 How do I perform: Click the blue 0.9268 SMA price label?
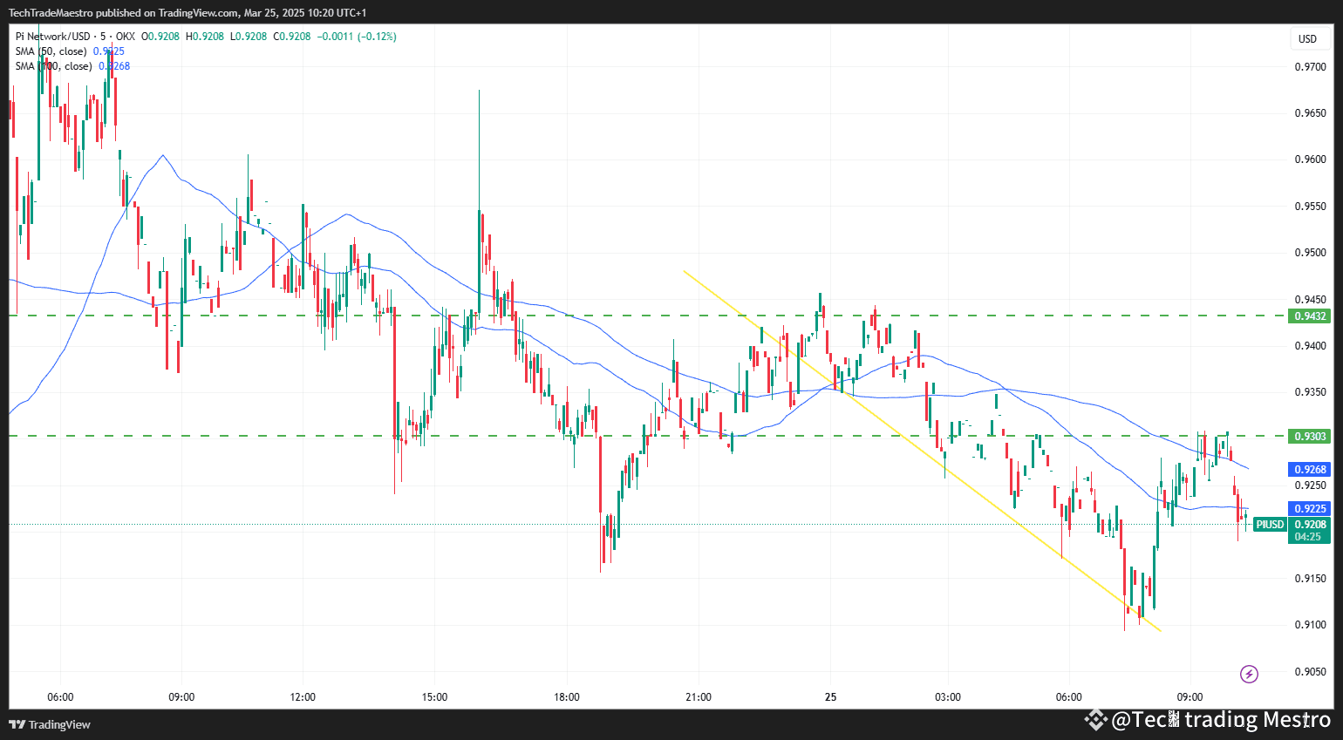tap(1310, 470)
